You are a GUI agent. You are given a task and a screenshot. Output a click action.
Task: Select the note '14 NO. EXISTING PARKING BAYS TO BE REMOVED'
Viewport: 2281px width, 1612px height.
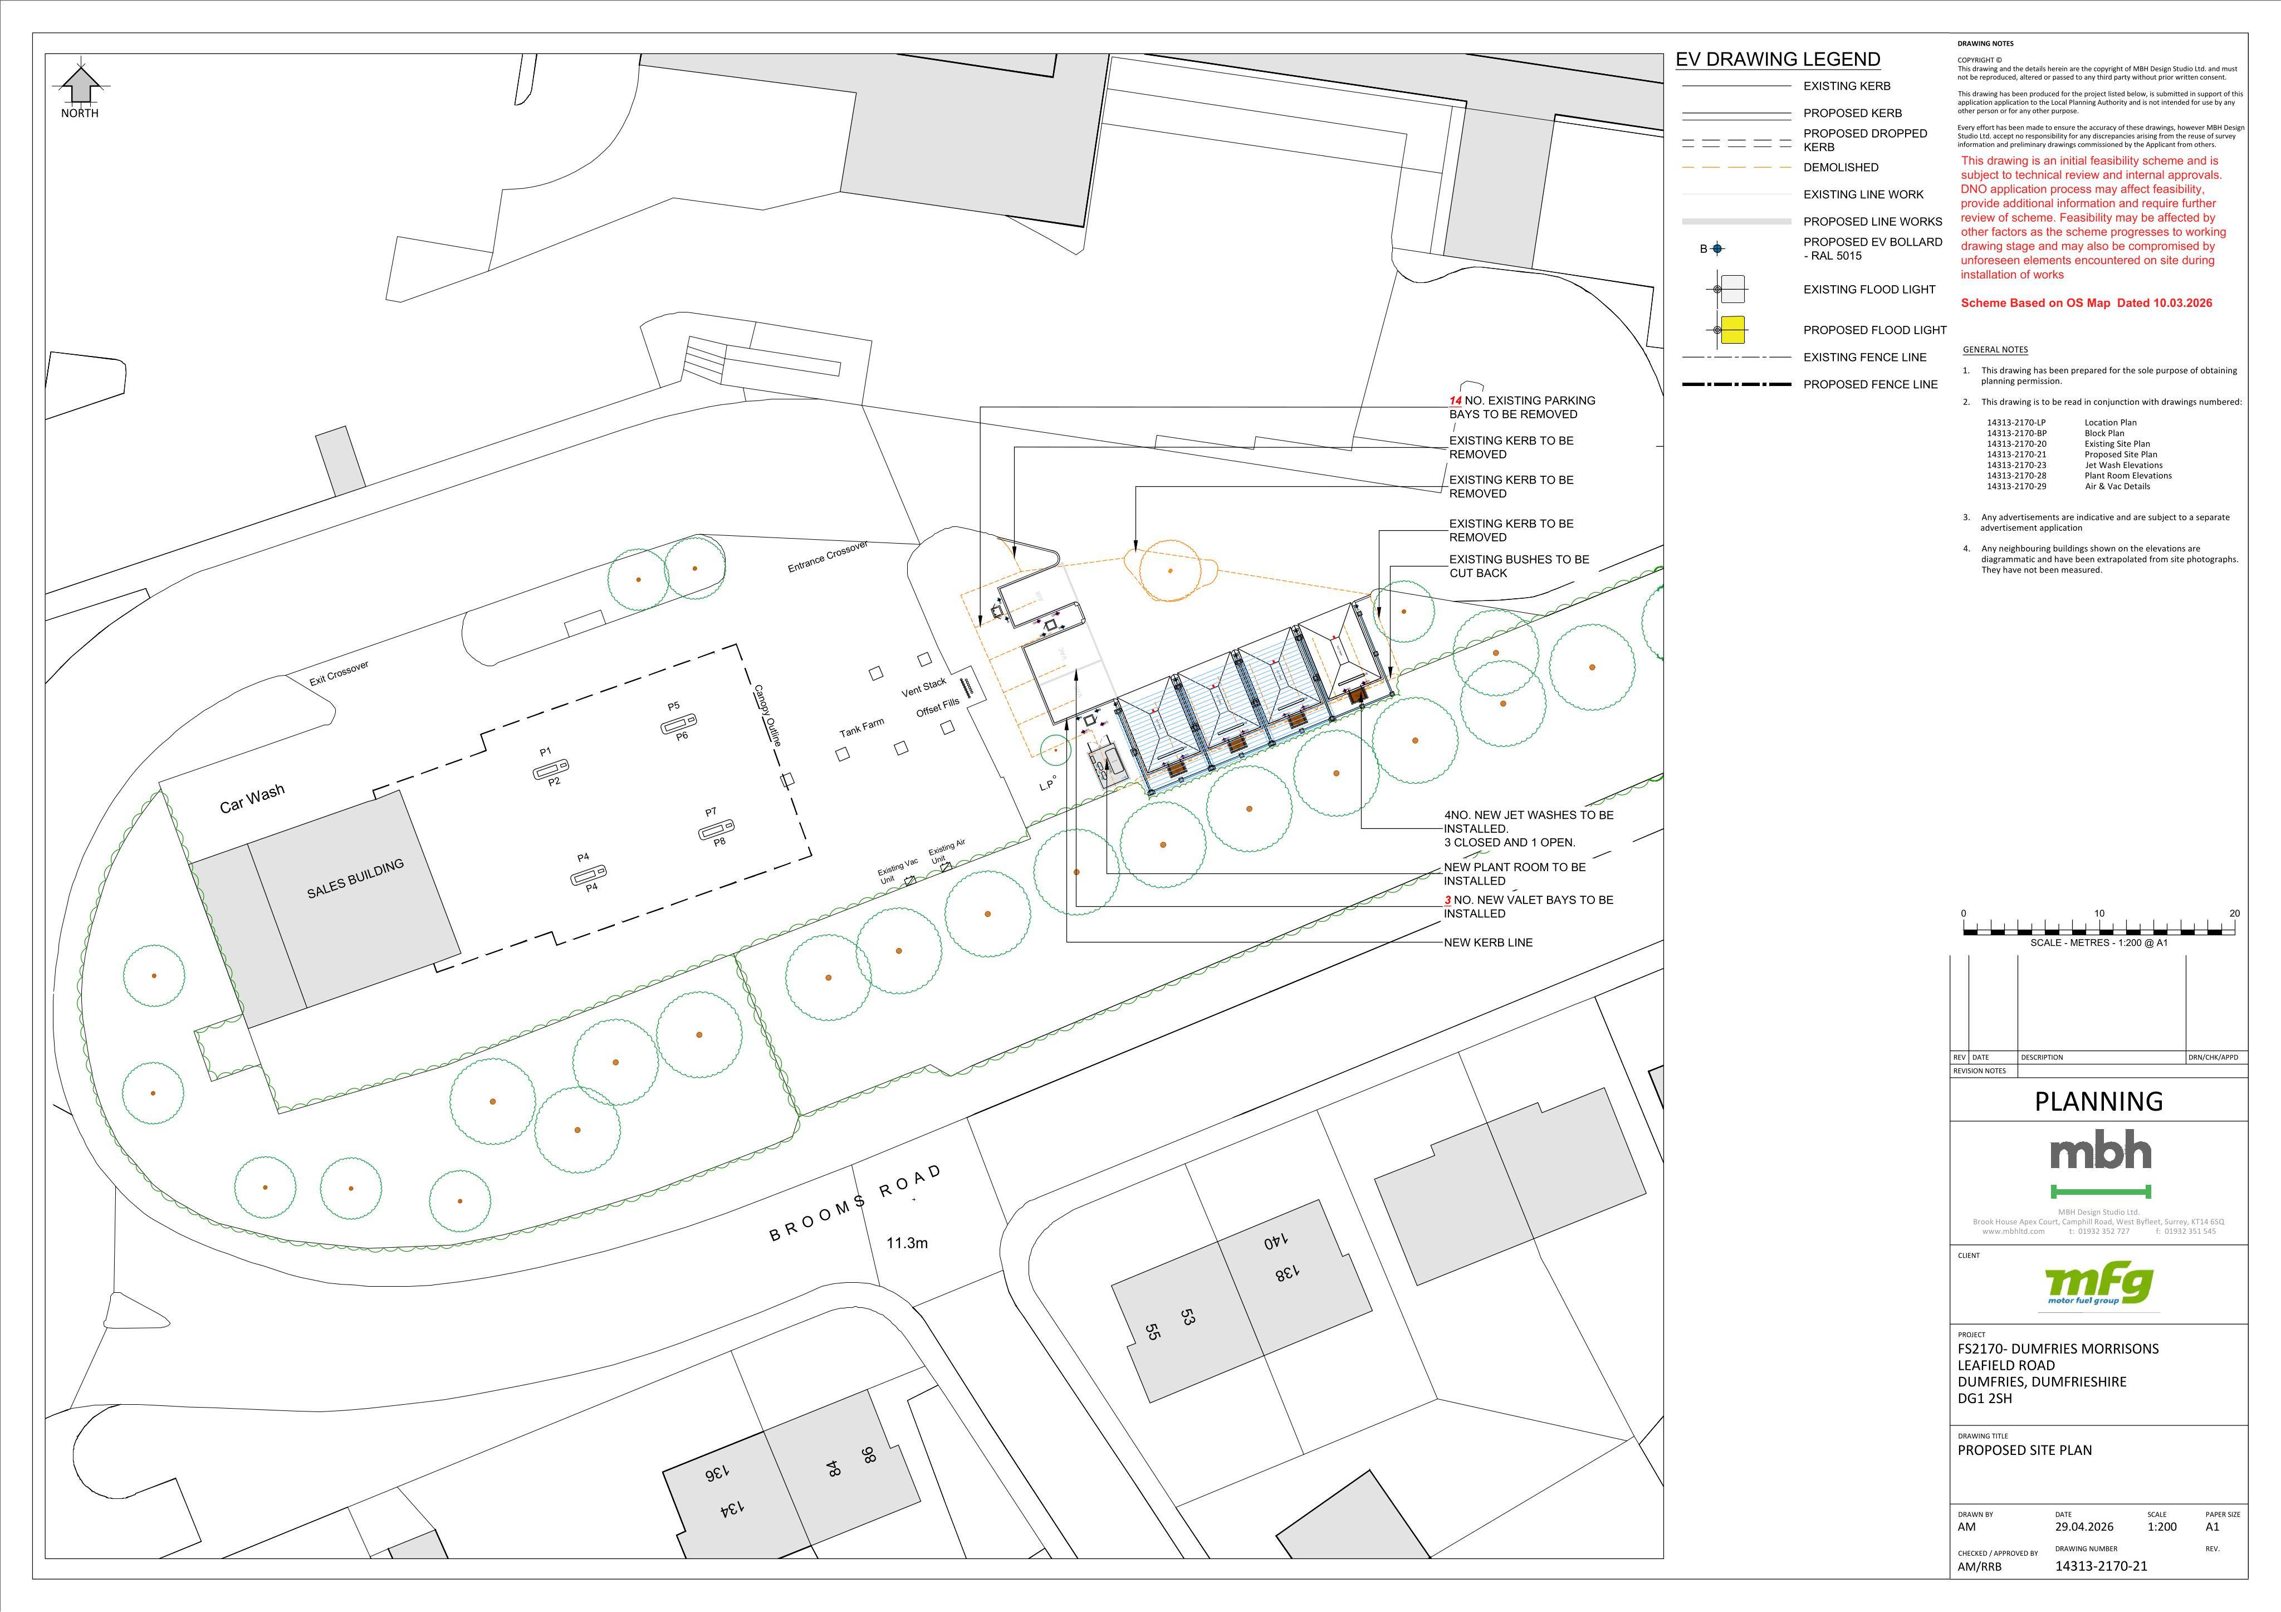(1522, 408)
